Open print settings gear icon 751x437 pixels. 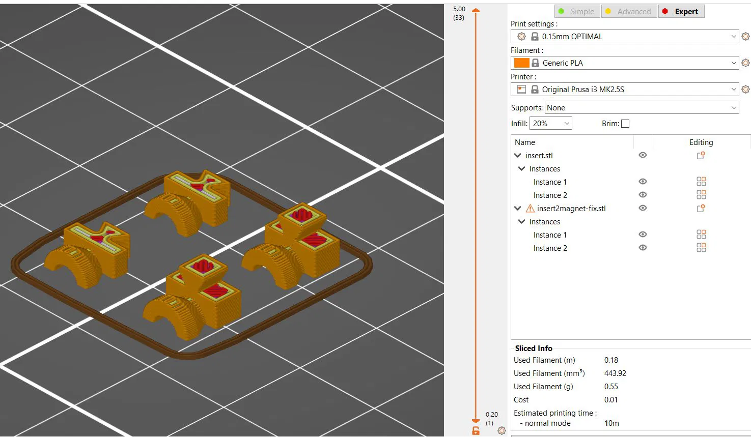click(745, 36)
